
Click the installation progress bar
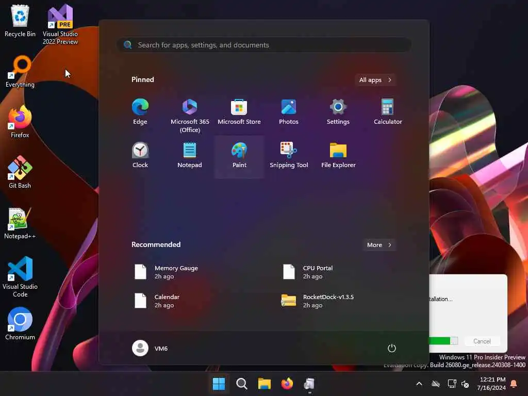point(443,341)
